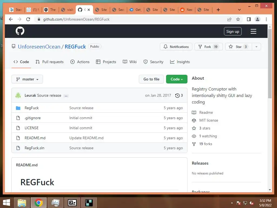View the 19 forks link
Viewport: 277px width, 208px height.
pos(206,144)
